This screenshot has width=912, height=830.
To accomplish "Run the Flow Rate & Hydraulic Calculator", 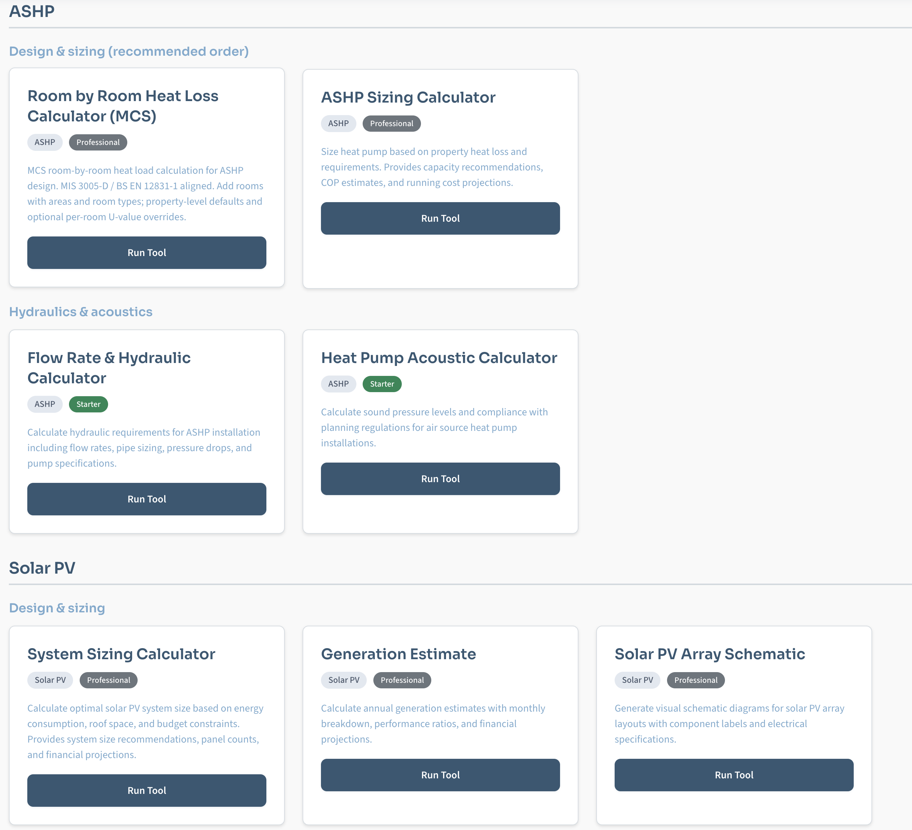I will coord(146,499).
